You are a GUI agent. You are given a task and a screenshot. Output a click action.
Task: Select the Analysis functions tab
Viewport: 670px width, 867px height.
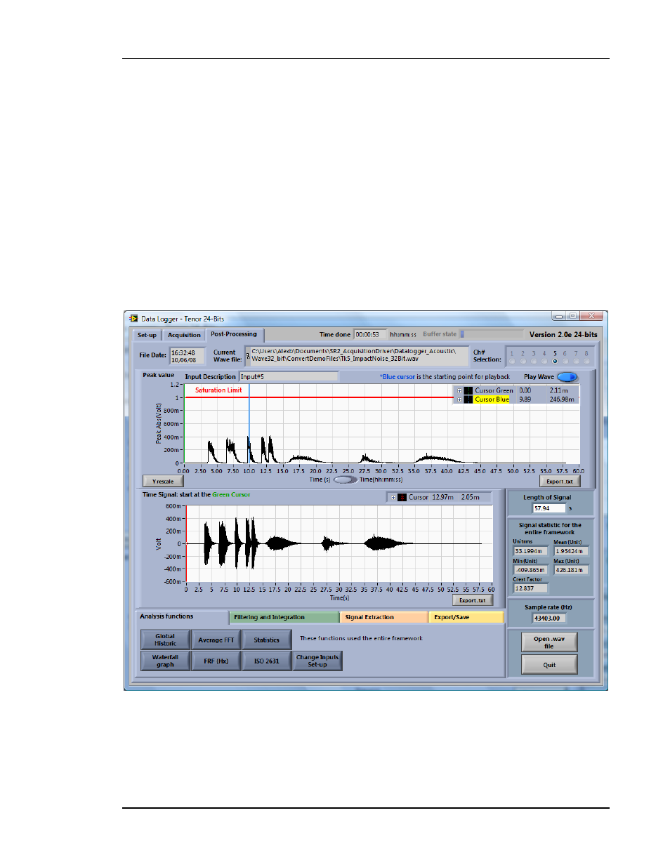[181, 616]
